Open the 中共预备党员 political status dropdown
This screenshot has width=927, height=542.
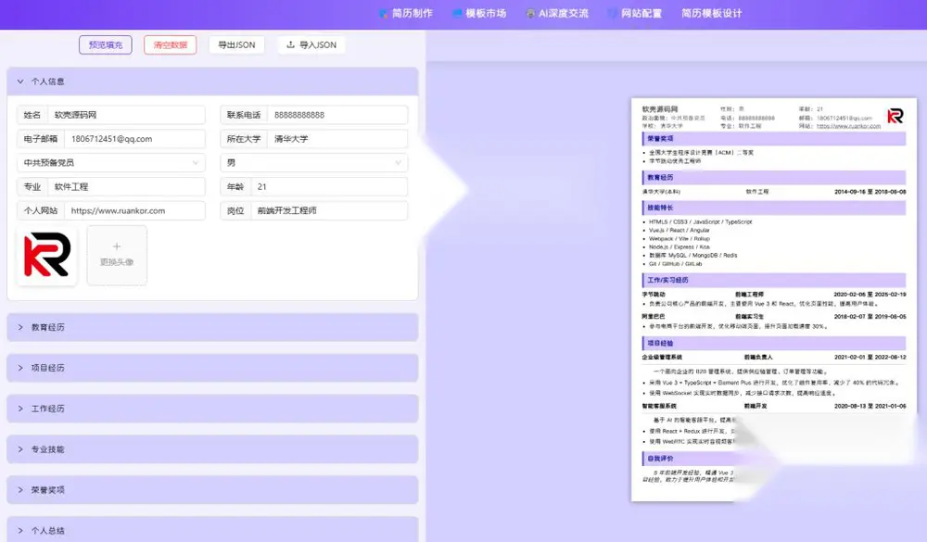click(x=111, y=162)
